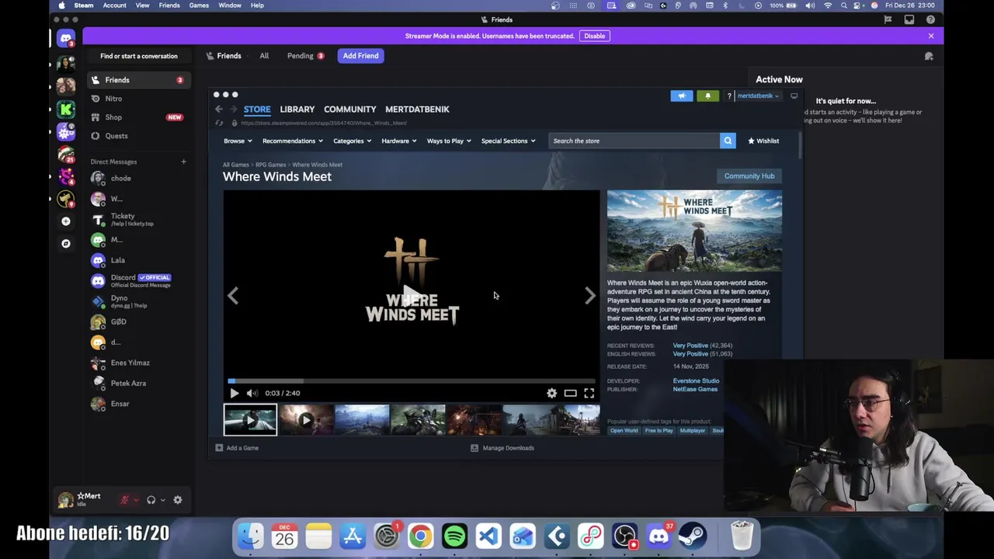Make trailer fullscreen

click(589, 393)
